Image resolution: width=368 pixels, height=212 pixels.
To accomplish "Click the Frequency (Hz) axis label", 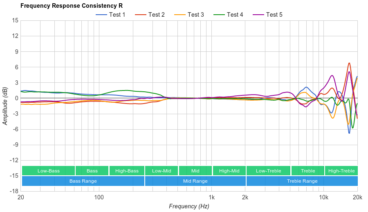I will pyautogui.click(x=189, y=206).
